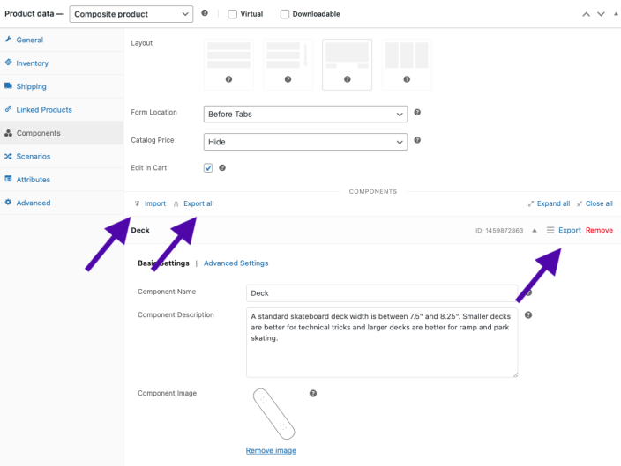Click the Component Name input field
This screenshot has width=621, height=466.
pos(382,292)
